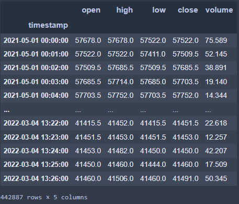The image size is (239, 204).
Task: Click the ellipsis in the timestamp column
Action: (x=7, y=111)
